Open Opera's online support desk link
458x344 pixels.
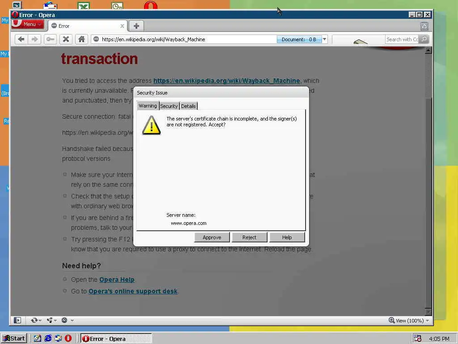coord(133,291)
